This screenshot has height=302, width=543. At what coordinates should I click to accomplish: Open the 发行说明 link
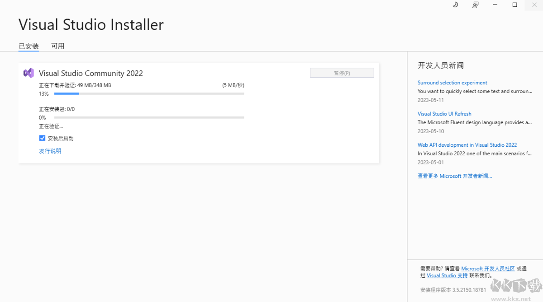click(x=50, y=151)
